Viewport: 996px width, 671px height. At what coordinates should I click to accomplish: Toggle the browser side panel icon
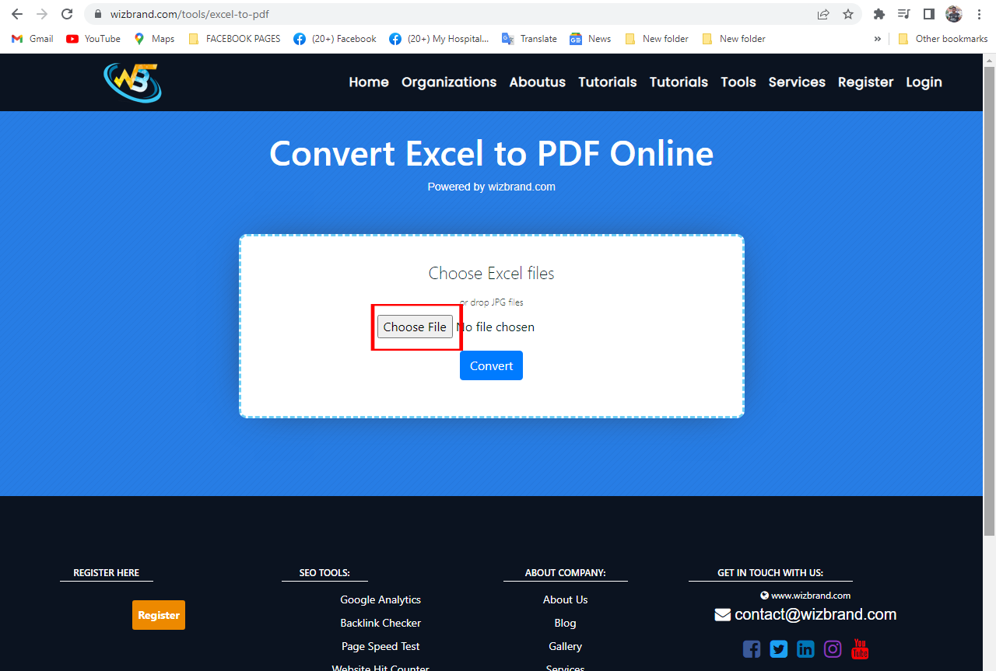point(928,14)
